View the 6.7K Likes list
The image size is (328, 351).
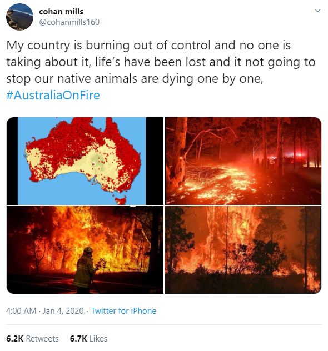pos(88,339)
